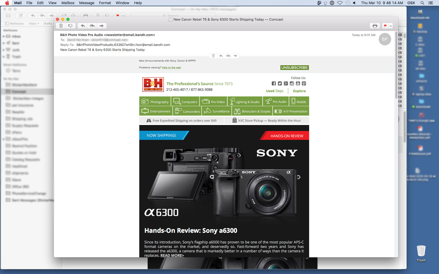Open Spotlight search in the menu bar
Screen dimensions: 439x274
[422, 3]
